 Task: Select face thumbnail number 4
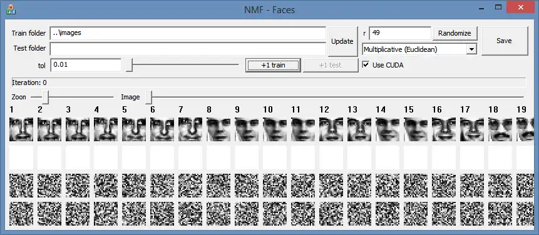click(x=106, y=129)
